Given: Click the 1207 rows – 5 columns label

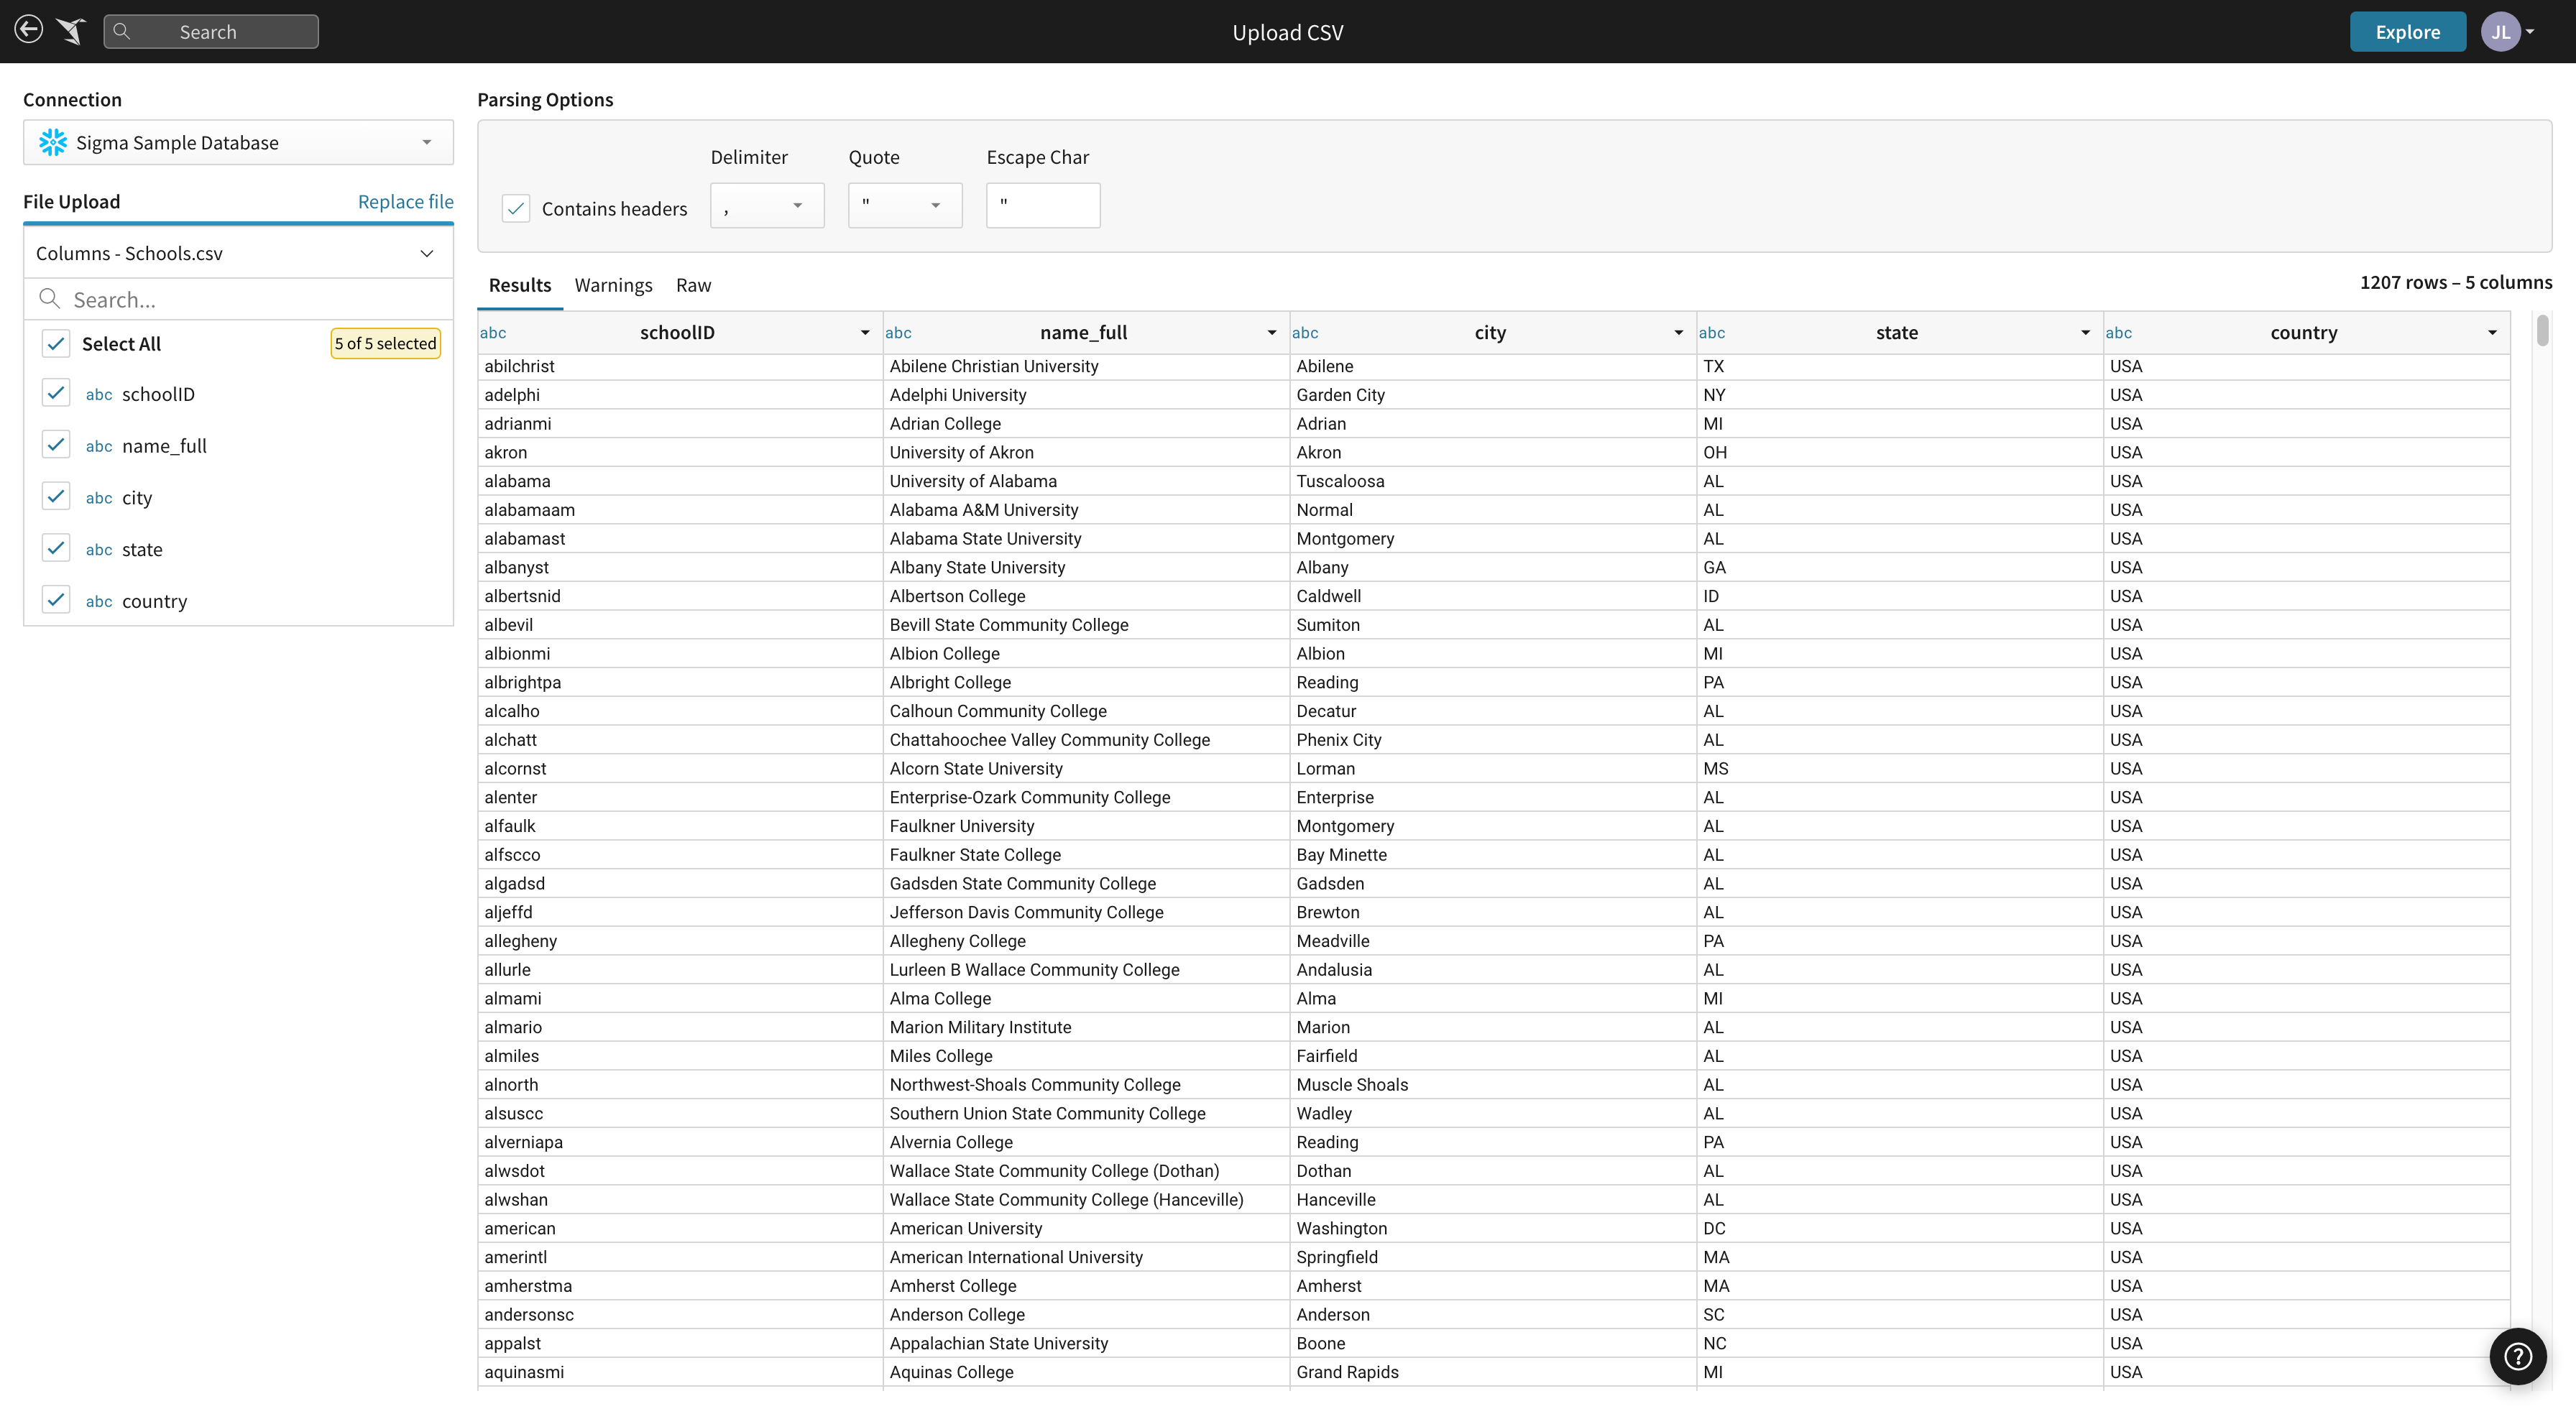Looking at the screenshot, I should (x=2456, y=282).
